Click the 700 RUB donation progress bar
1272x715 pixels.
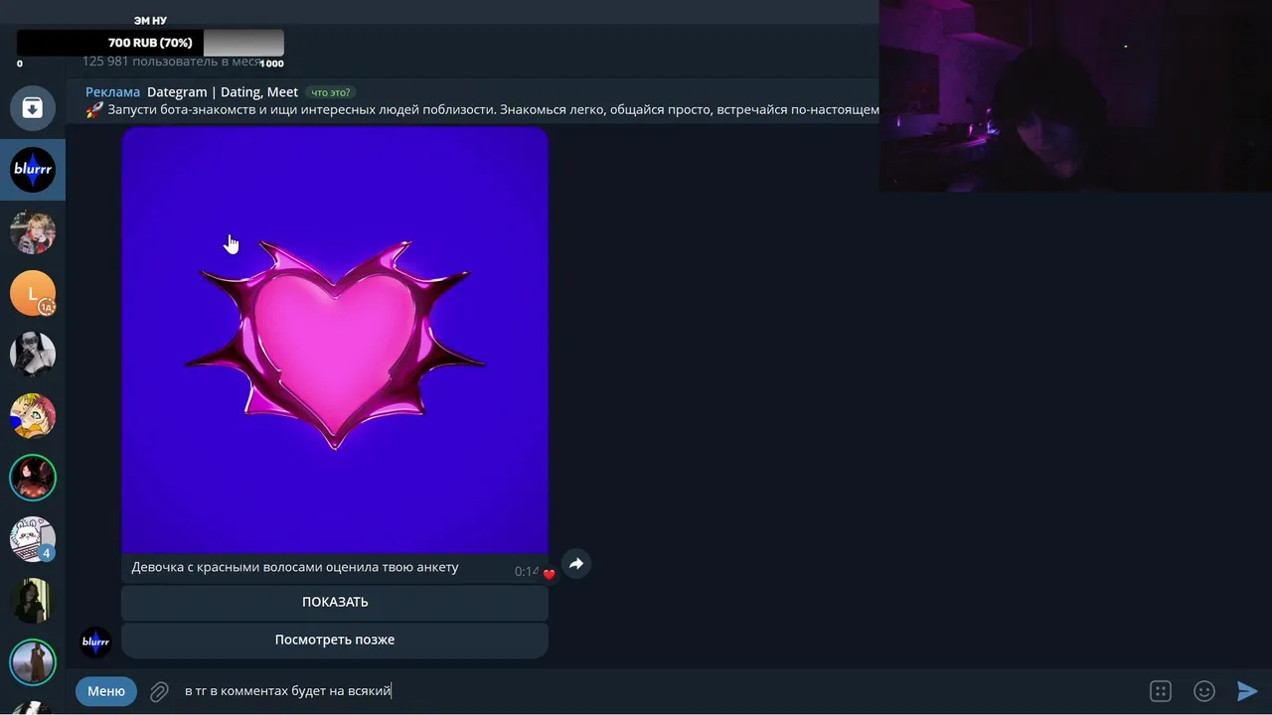(x=150, y=43)
